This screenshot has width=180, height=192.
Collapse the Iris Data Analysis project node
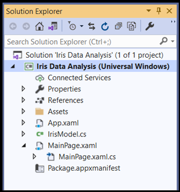(x=13, y=66)
